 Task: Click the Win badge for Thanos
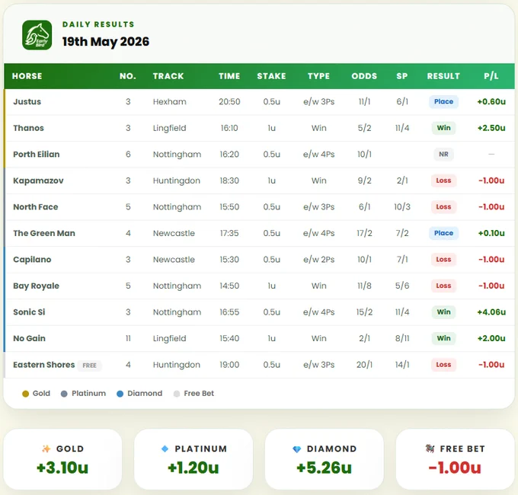point(443,128)
